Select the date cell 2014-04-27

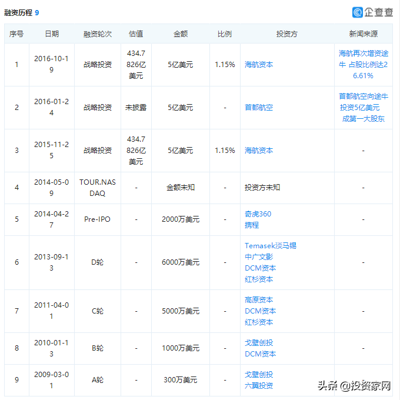pyautogui.click(x=52, y=219)
